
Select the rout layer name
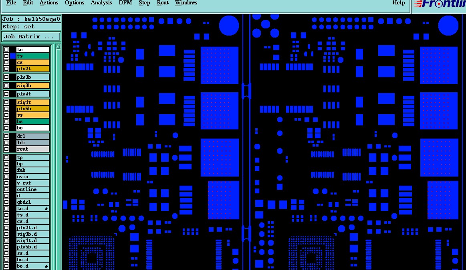pyautogui.click(x=33, y=149)
